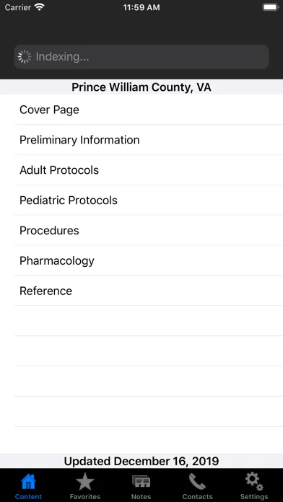Tap the Content home icon

tap(28, 482)
